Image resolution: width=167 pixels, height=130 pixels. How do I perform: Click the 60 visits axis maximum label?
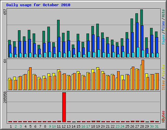click(5, 61)
